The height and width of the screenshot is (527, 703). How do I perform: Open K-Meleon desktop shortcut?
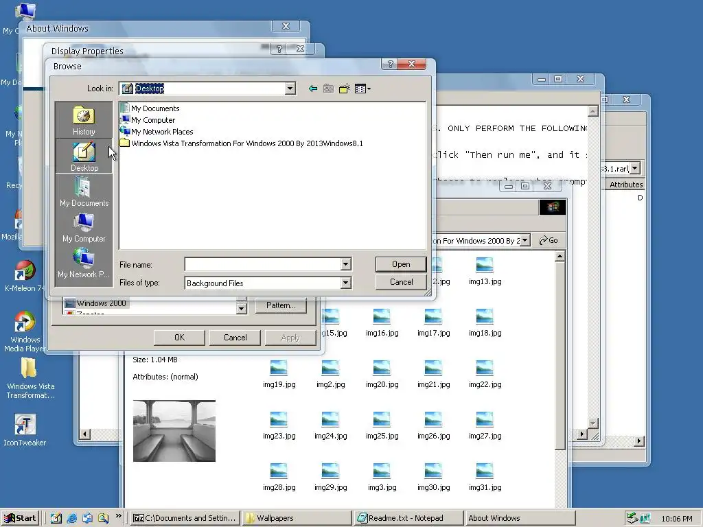[25, 275]
